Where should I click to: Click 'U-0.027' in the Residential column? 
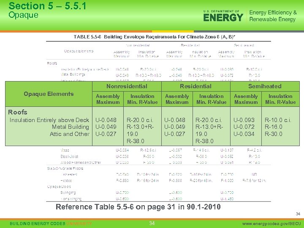[175, 134]
